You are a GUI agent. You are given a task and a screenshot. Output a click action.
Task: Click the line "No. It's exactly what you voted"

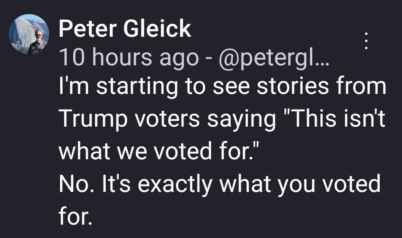click(220, 183)
